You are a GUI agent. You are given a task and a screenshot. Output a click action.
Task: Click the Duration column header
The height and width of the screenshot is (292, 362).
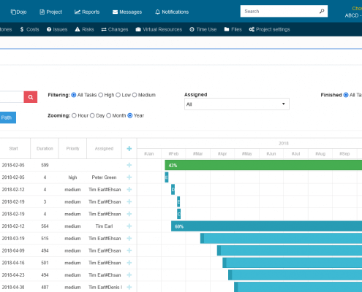click(x=45, y=148)
